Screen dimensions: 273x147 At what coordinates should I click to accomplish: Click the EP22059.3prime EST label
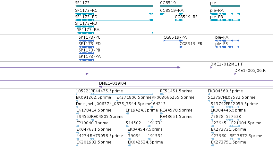242,104
